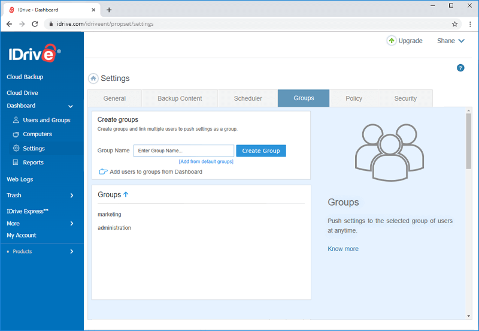This screenshot has width=479, height=331.
Task: Expand the More submenu arrow
Action: pyautogui.click(x=72, y=224)
